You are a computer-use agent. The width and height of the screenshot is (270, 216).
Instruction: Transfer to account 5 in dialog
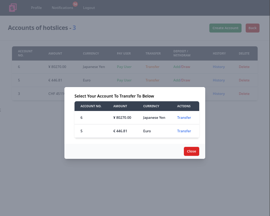[x=184, y=131]
